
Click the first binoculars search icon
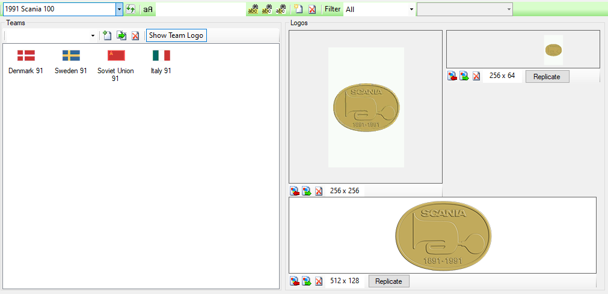[x=253, y=9]
